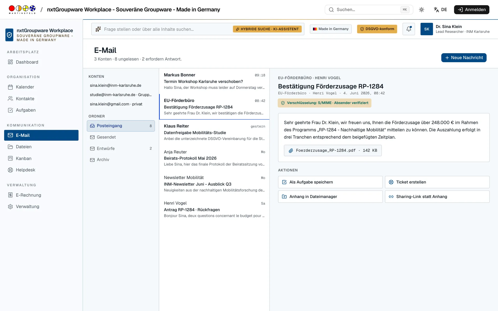Image resolution: width=498 pixels, height=311 pixels.
Task: Open attachment Foerderzusage_RP-1284.pdf
Action: click(x=333, y=150)
